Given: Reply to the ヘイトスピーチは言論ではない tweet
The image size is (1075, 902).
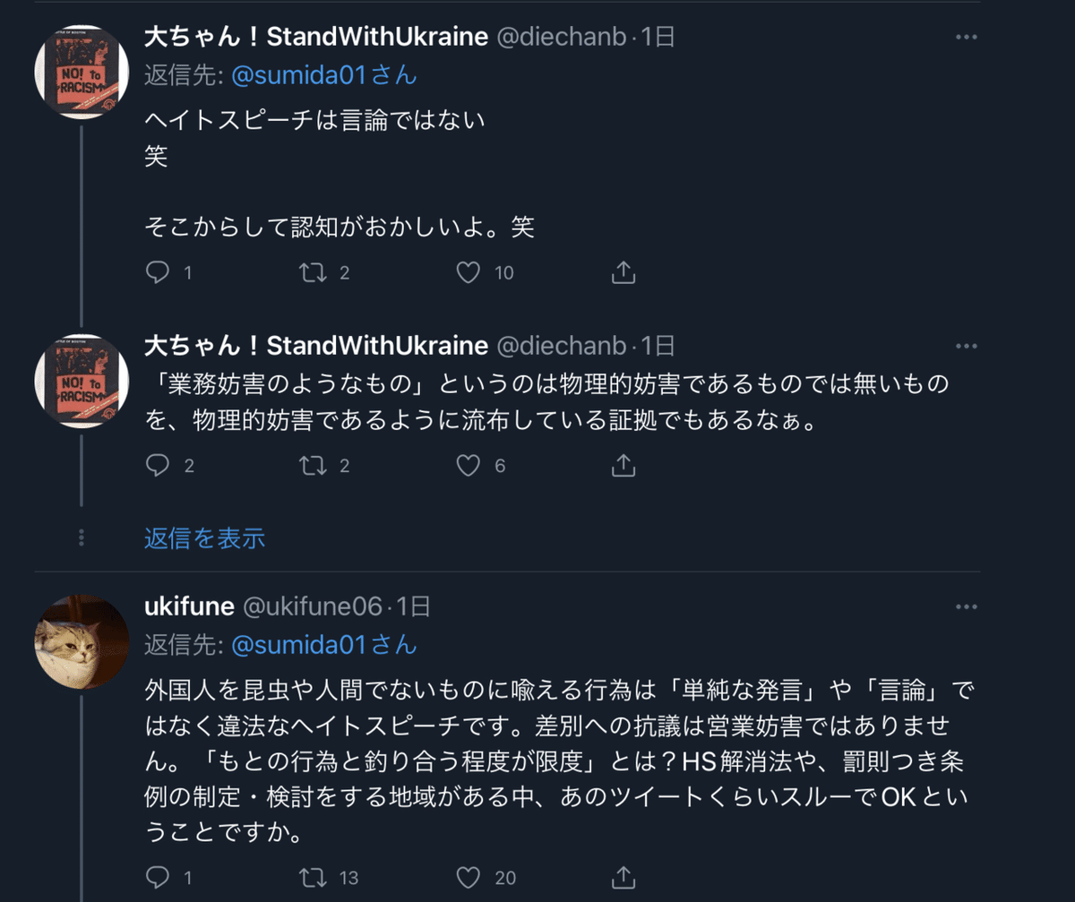Looking at the screenshot, I should coord(158,272).
